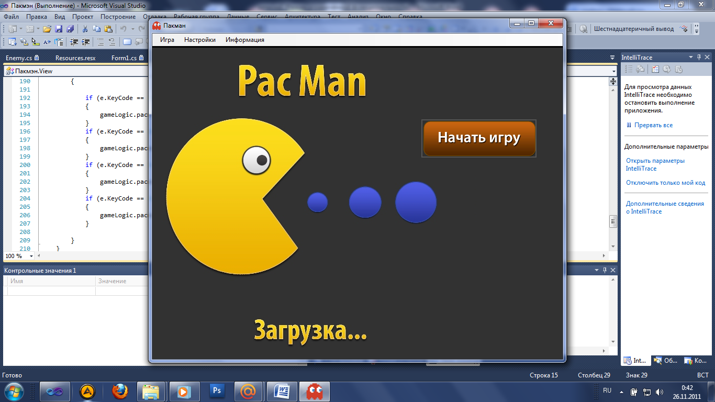Open the IntelliTrace window position dropdown

pyautogui.click(x=691, y=57)
